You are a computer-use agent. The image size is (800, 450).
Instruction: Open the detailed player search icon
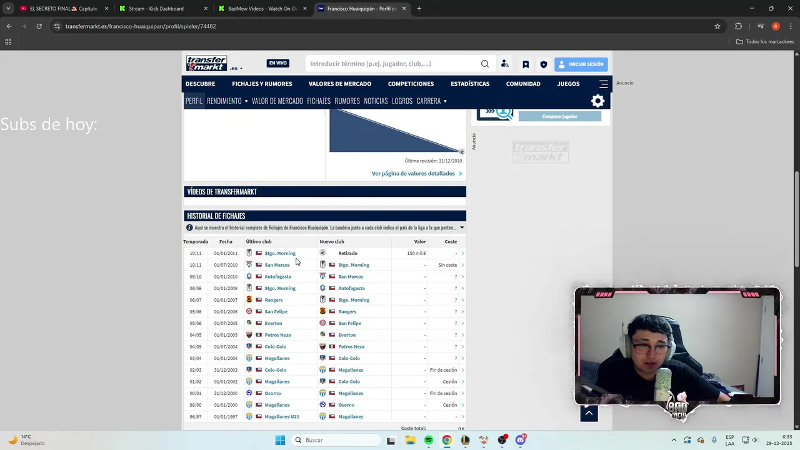[505, 64]
